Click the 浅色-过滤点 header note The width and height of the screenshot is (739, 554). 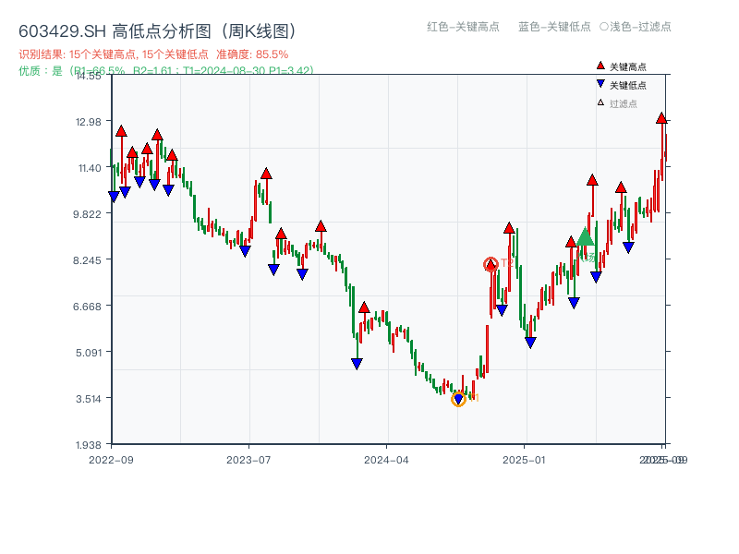[x=636, y=27]
